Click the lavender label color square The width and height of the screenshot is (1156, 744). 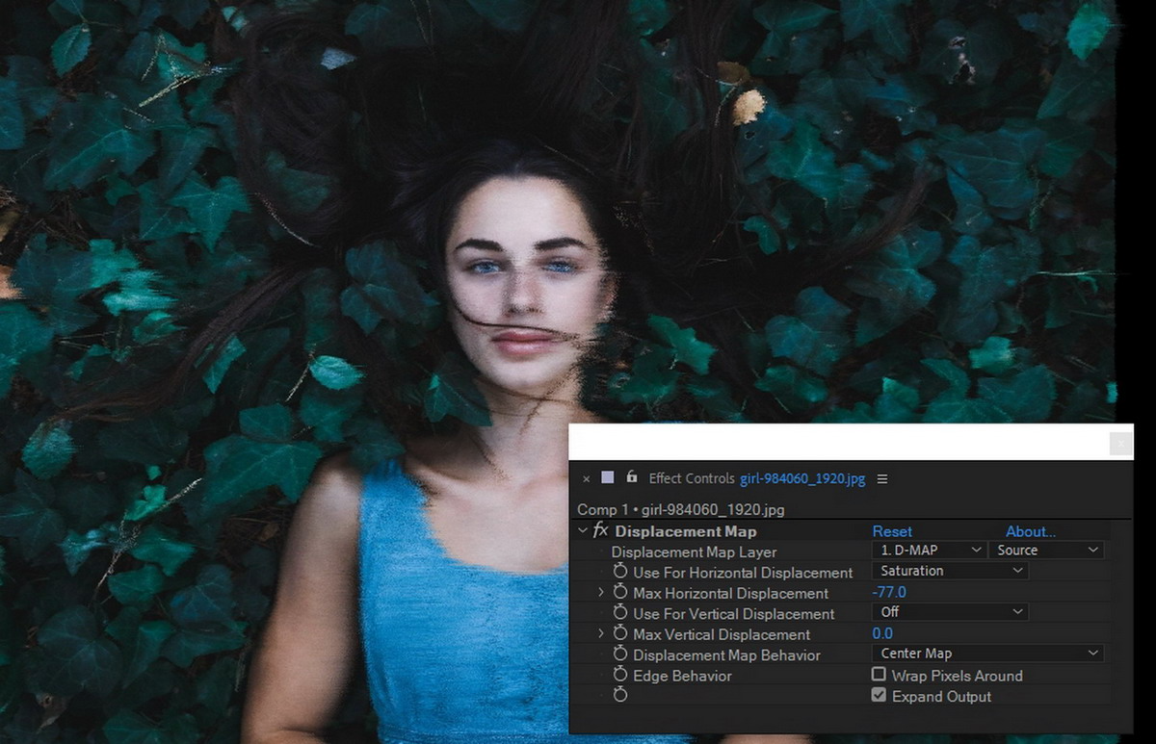coord(608,477)
